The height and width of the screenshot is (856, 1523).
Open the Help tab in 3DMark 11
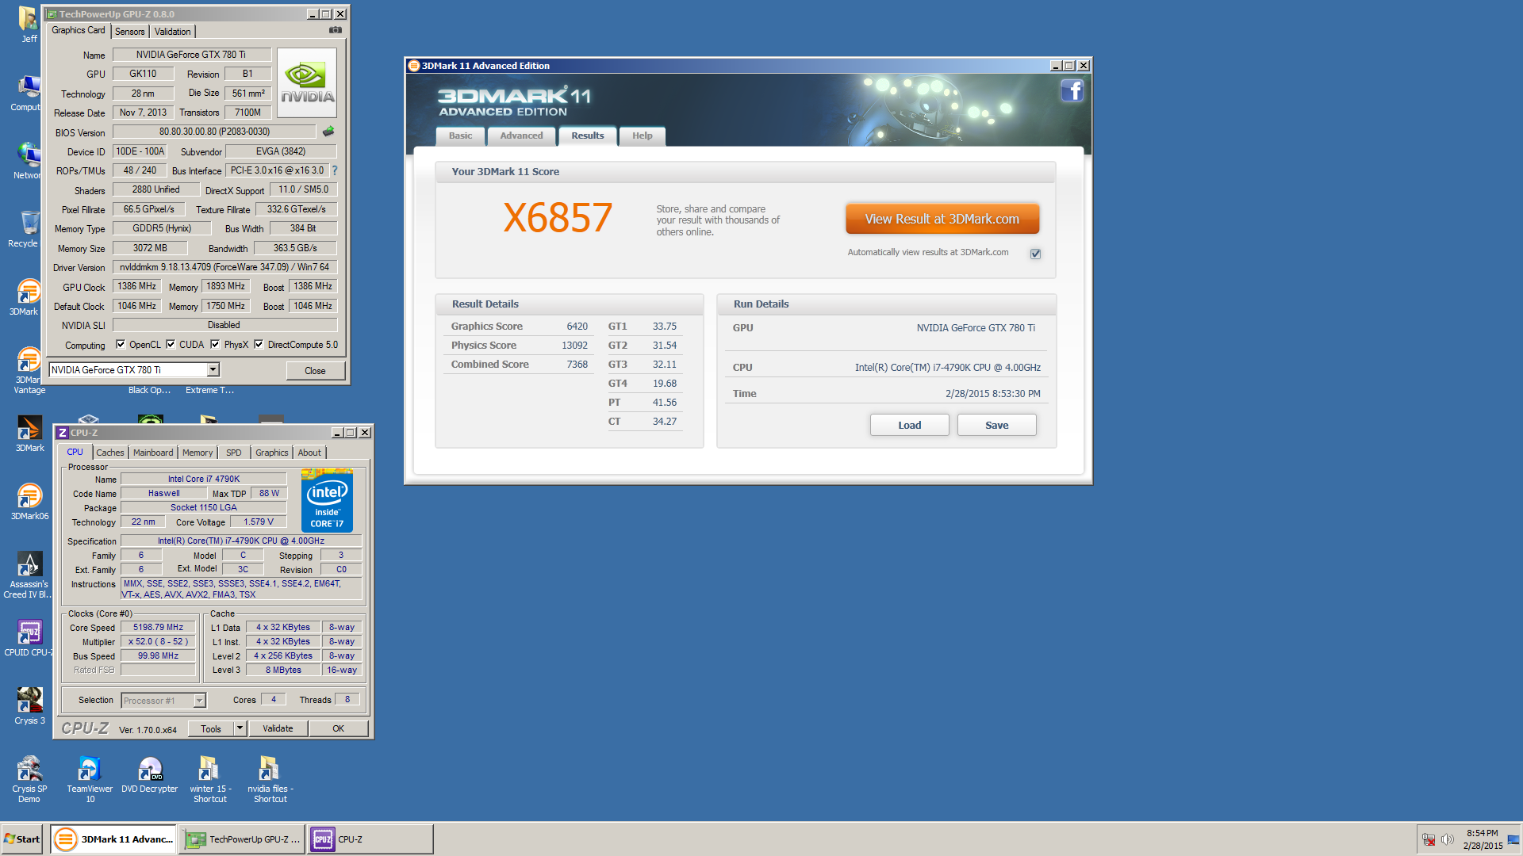pos(643,136)
